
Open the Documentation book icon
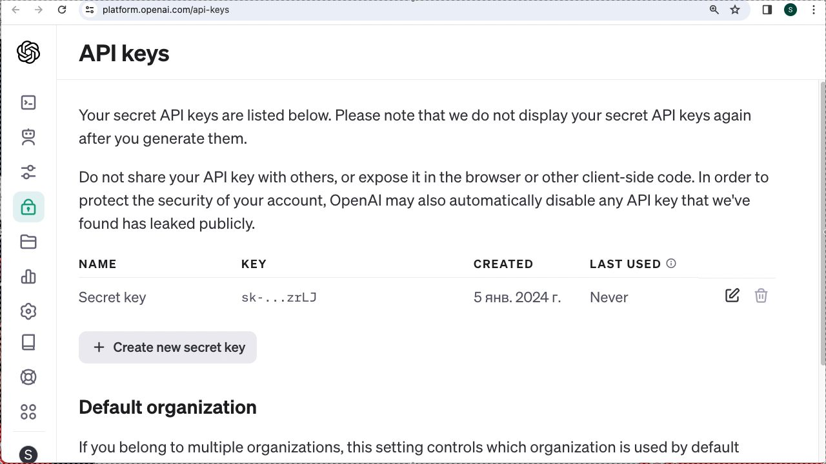coord(28,342)
